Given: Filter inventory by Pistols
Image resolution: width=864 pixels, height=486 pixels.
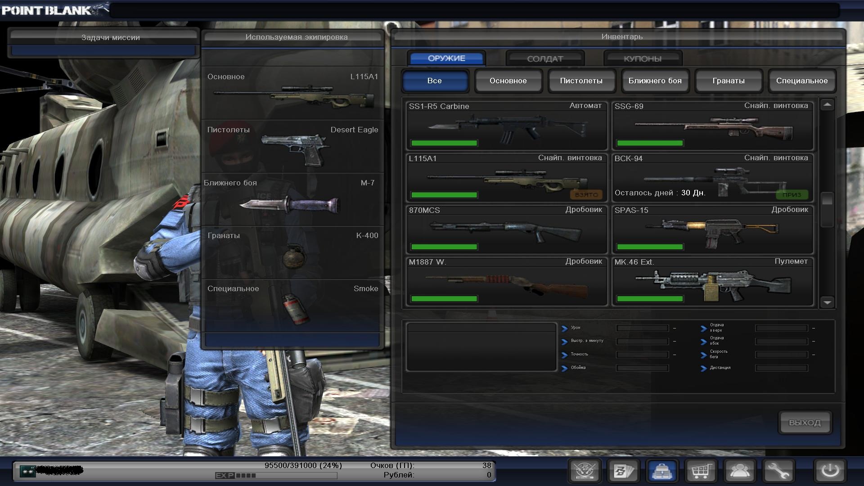Looking at the screenshot, I should coord(581,81).
